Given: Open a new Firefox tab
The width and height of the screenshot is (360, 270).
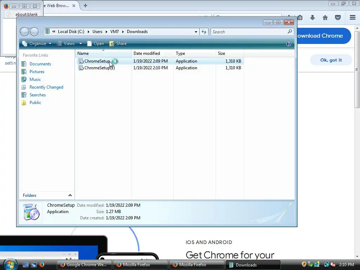Looking at the screenshot, I should pos(85,6).
